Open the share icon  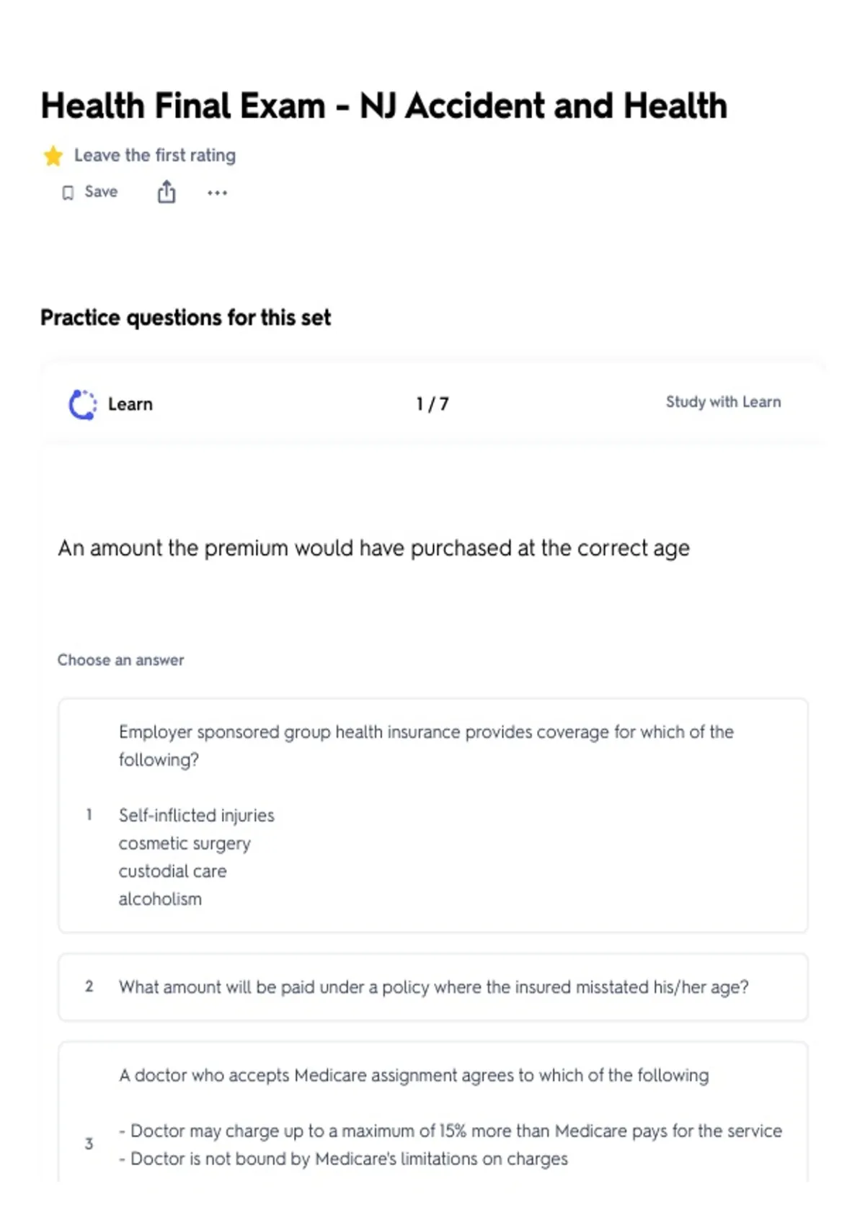click(167, 192)
